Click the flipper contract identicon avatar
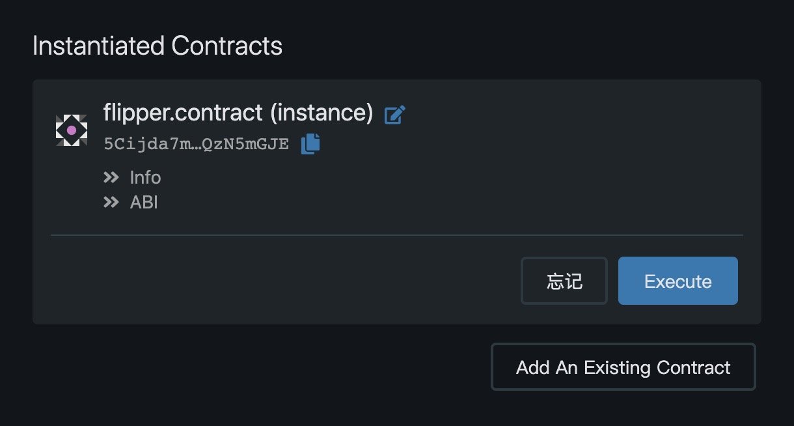The image size is (794, 426). click(72, 130)
